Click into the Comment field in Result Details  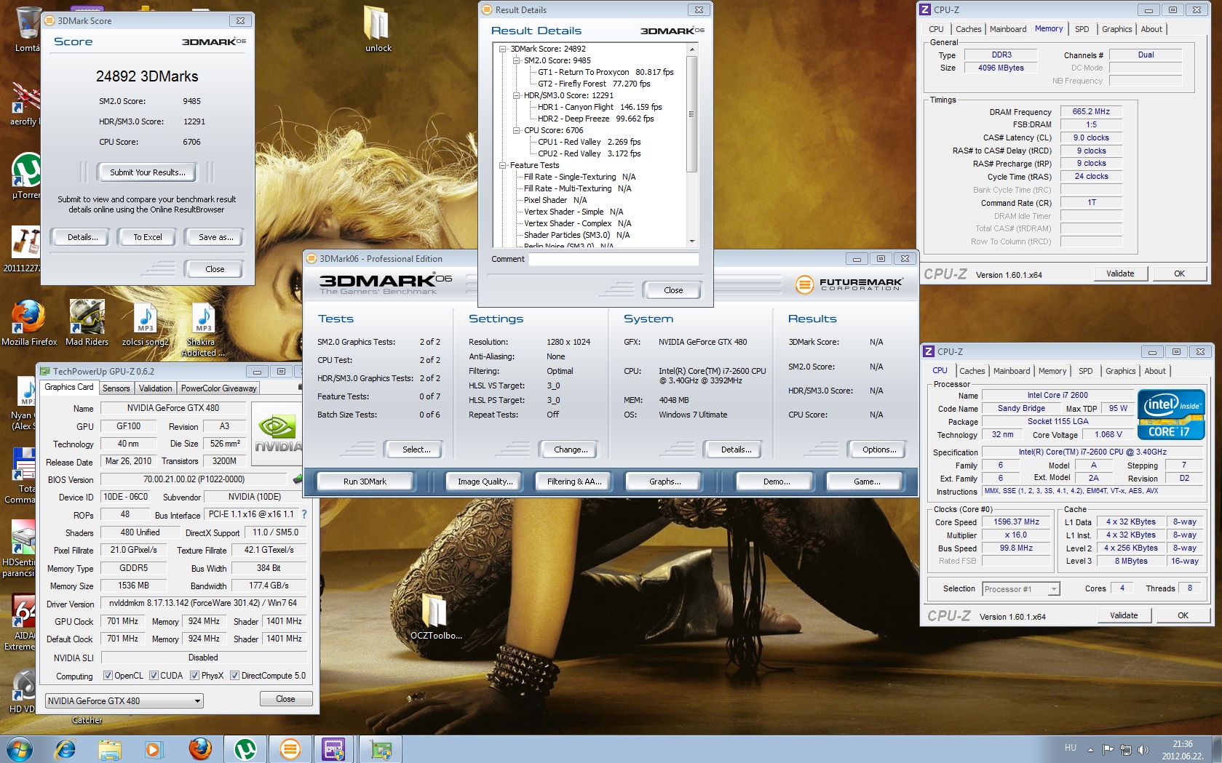click(614, 259)
